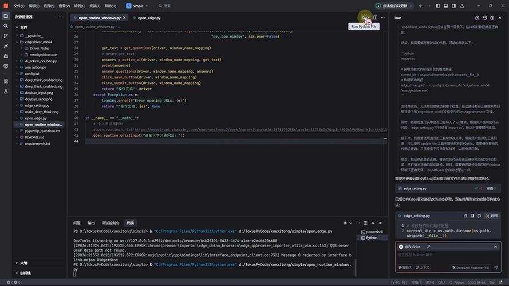Open the Trae panel settings gear
The width and height of the screenshot is (509, 286).
(492, 18)
